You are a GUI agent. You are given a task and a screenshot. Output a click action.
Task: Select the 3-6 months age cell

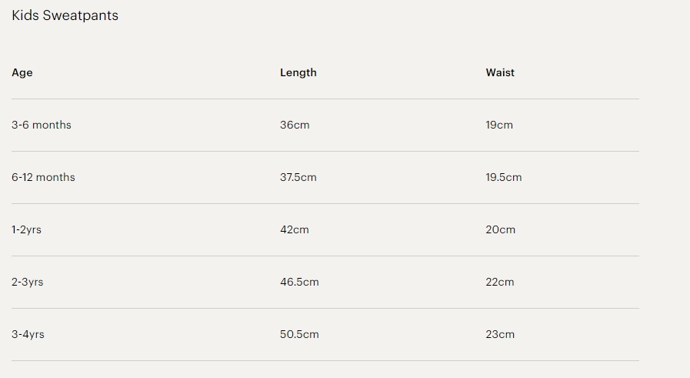tap(42, 125)
